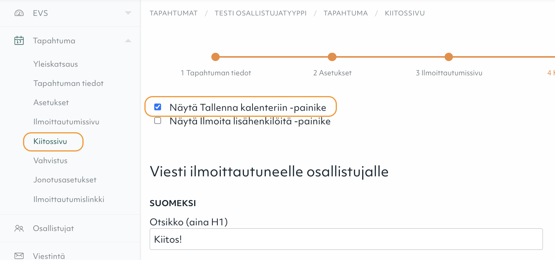Open Jonotusasetukset from the sidebar

[x=65, y=180]
